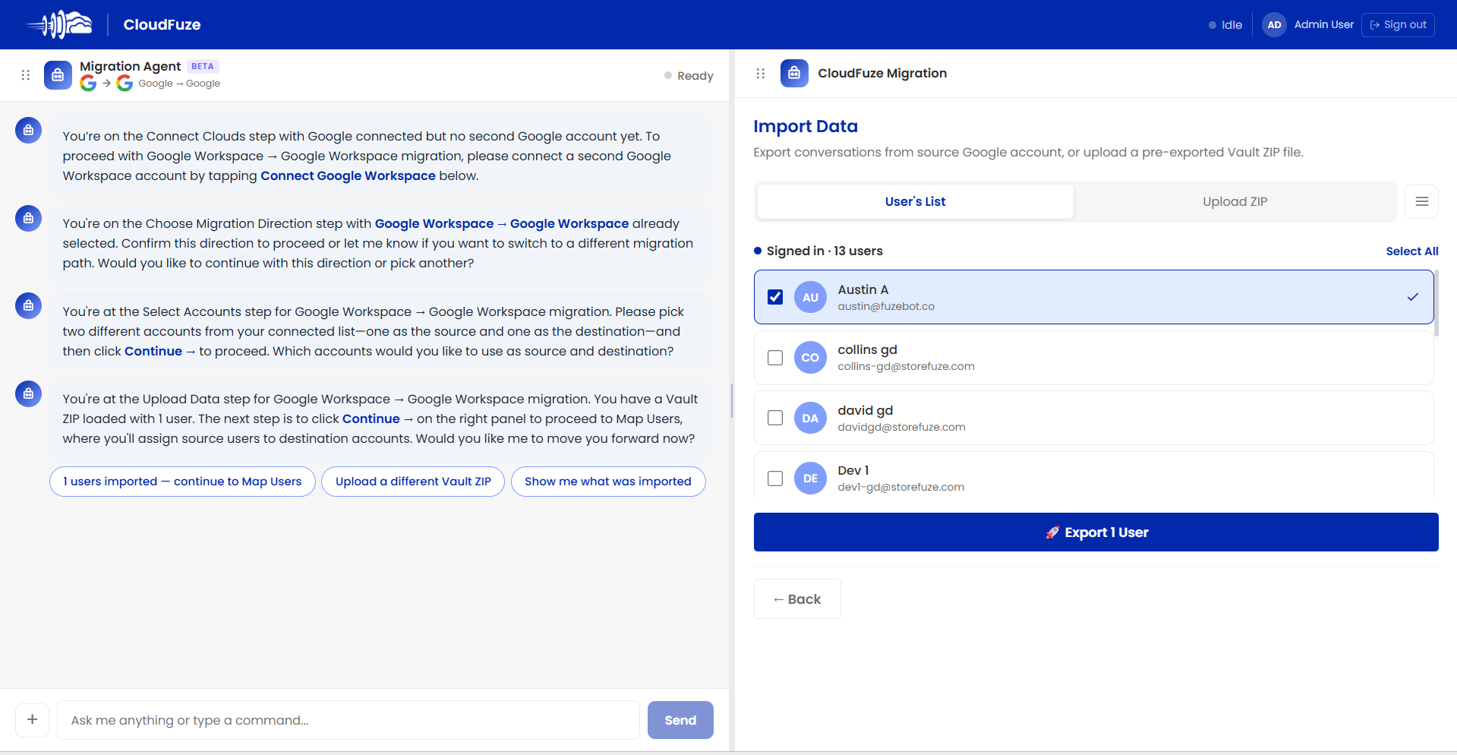Click the checkmark icon on Austin A row
The image size is (1457, 755).
[x=1412, y=297]
